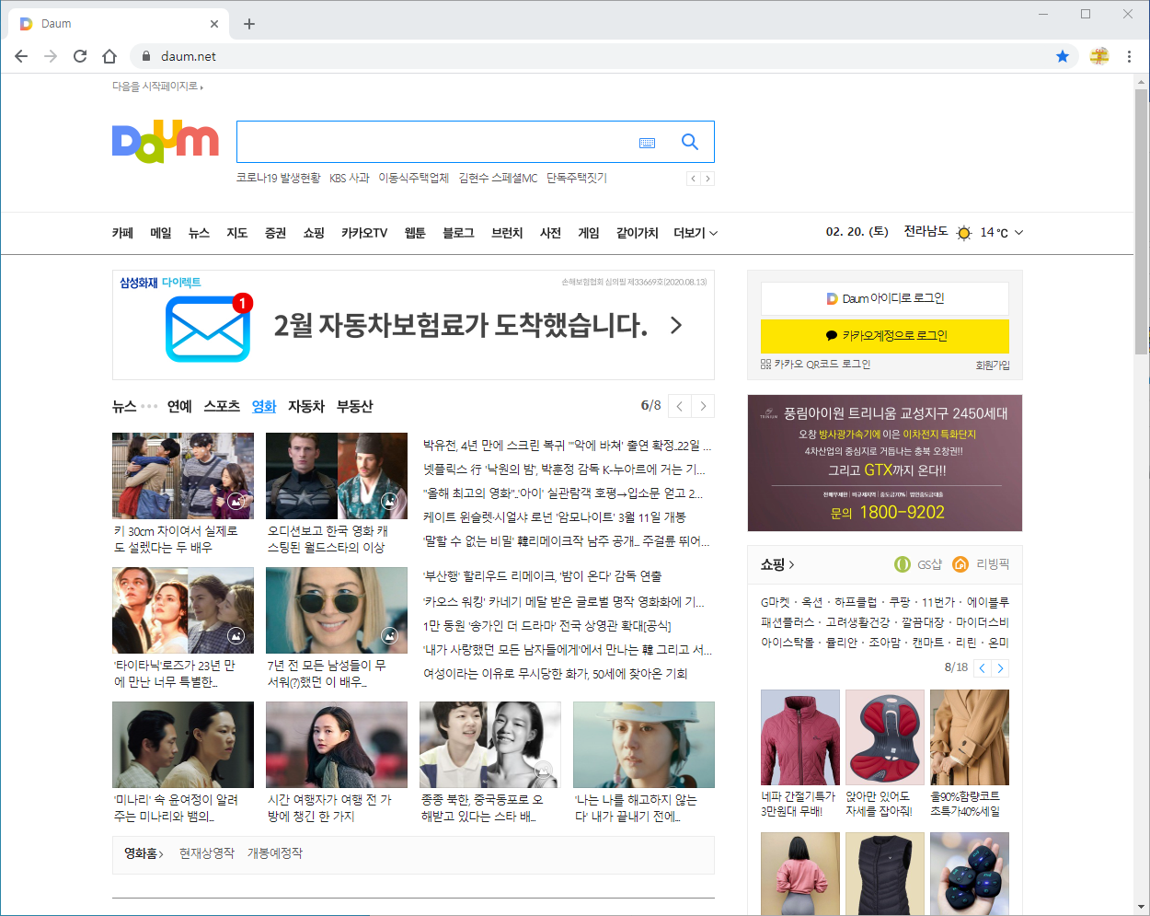Click the 풍림아이원 트리니움 ad banner

coord(885,463)
